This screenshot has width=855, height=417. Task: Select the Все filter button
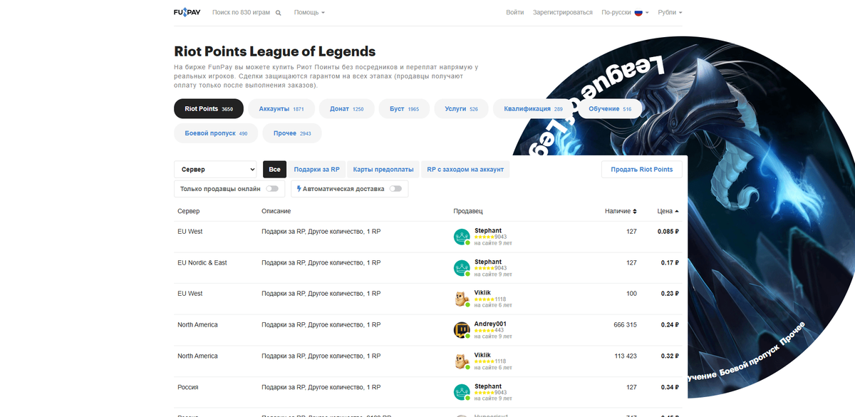274,170
